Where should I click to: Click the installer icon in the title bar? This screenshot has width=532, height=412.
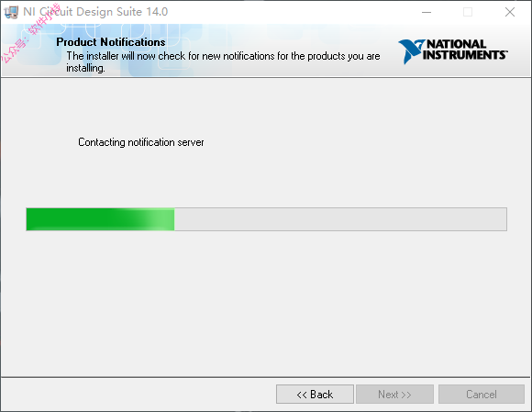click(11, 12)
